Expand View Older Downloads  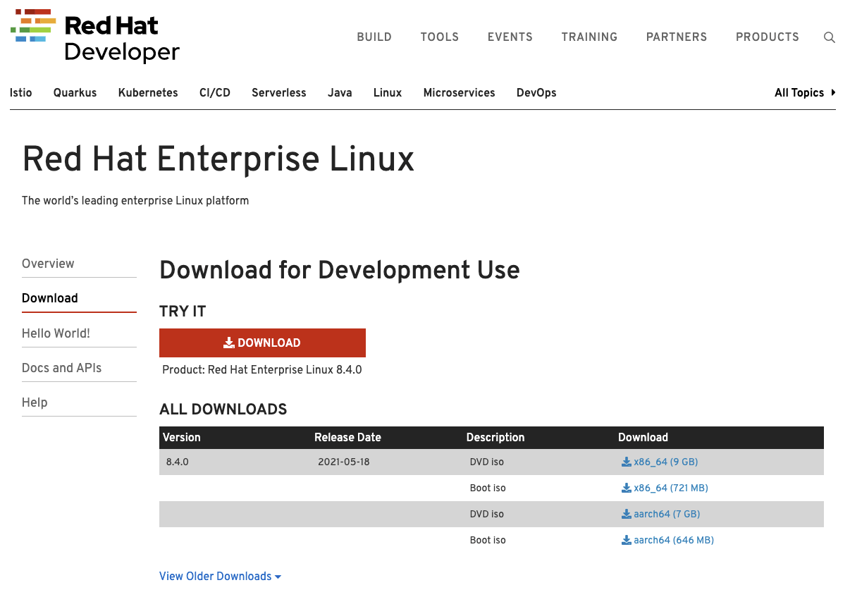[x=220, y=577]
